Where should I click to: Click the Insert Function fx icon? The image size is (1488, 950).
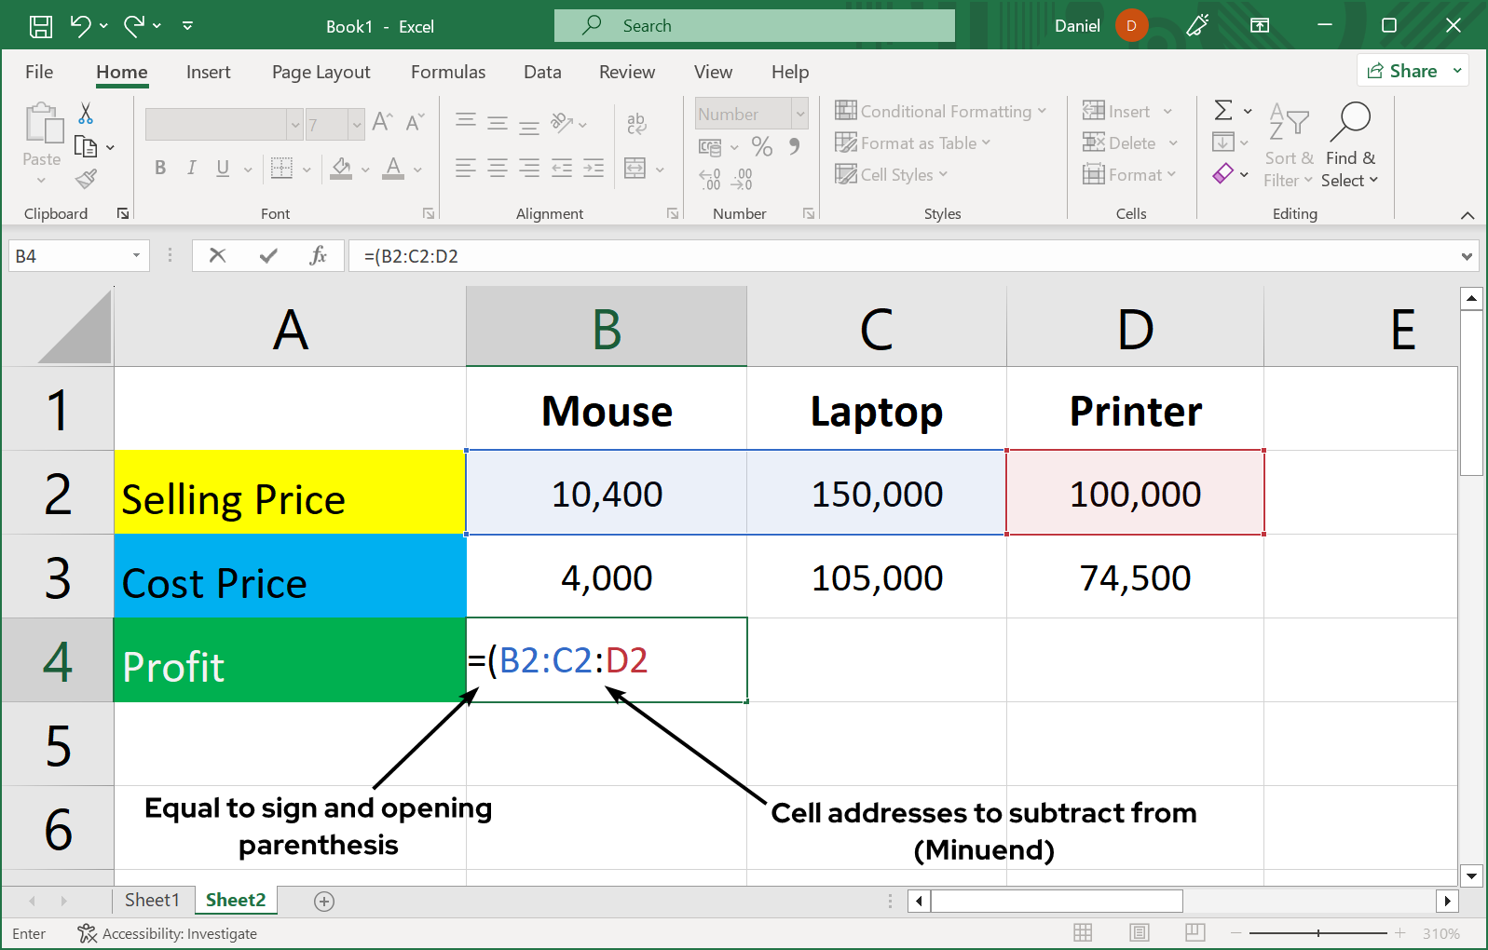pos(318,255)
